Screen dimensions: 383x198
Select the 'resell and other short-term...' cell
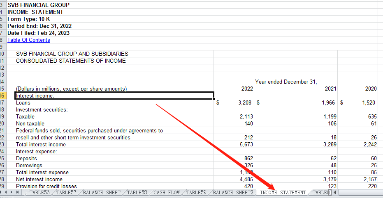pos(114,138)
